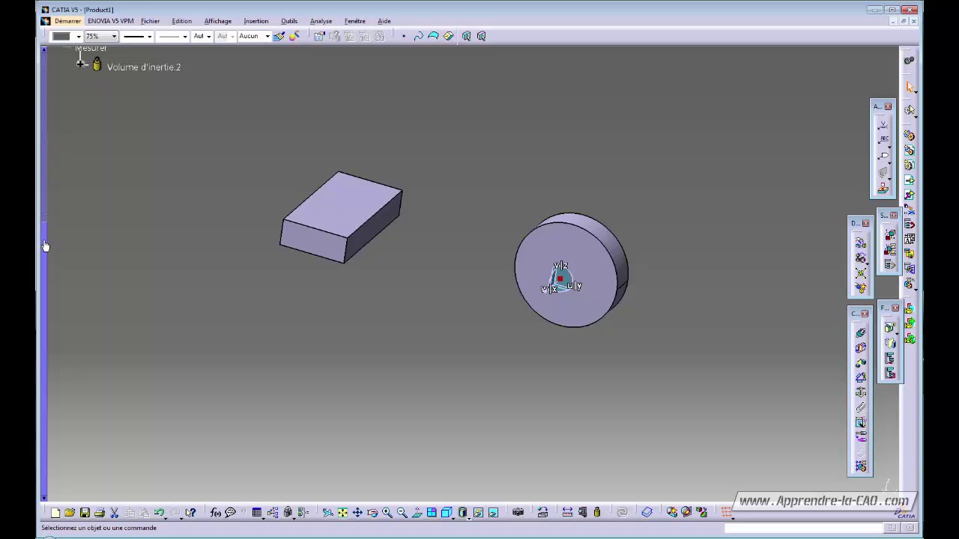Close the floating S... toolbar
The image size is (959, 539).
click(x=894, y=216)
